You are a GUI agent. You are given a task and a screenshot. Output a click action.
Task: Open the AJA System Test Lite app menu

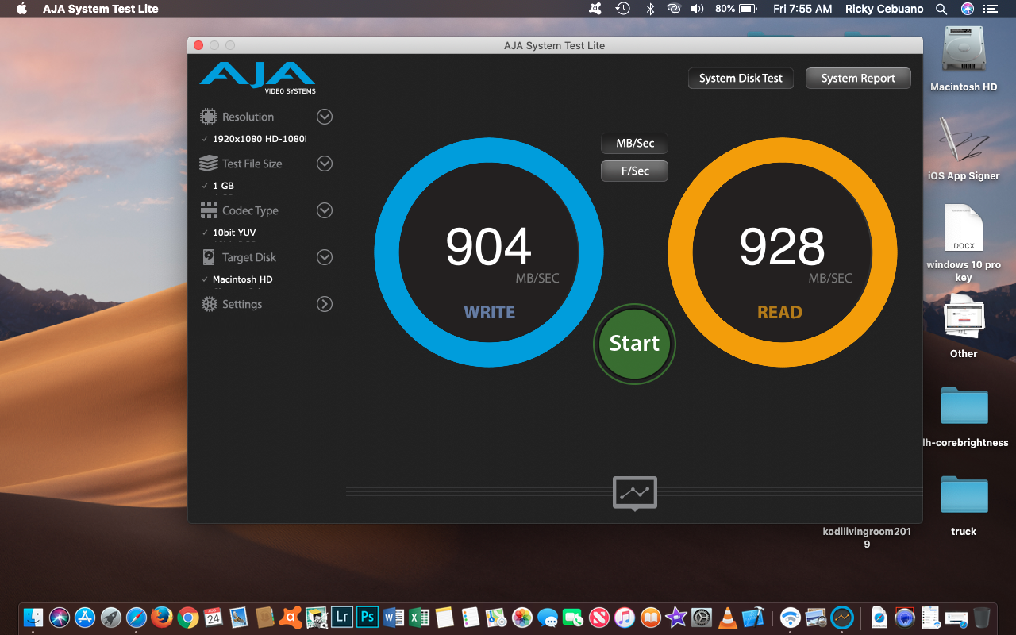click(x=101, y=9)
